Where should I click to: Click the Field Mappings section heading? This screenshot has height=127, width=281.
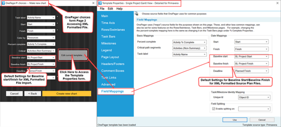click(x=147, y=20)
